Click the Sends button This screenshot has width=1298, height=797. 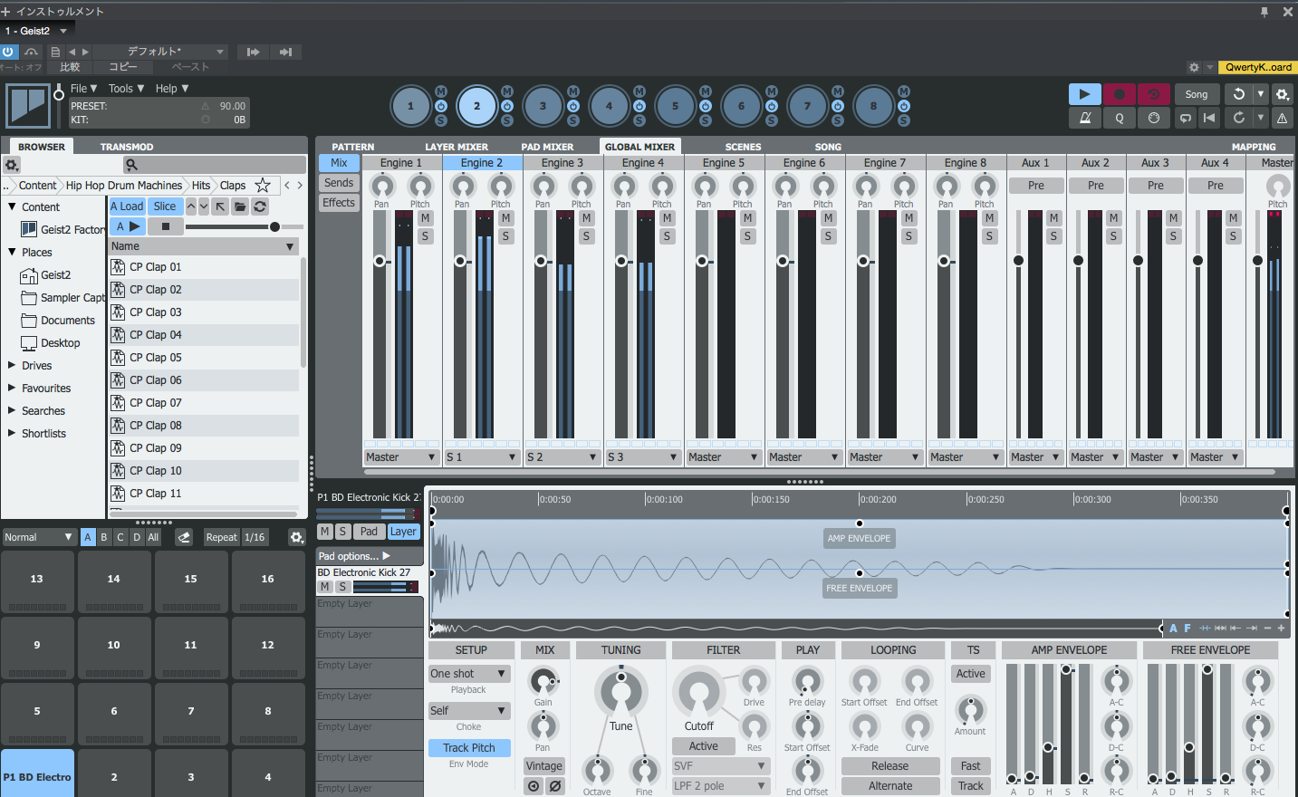pos(339,183)
